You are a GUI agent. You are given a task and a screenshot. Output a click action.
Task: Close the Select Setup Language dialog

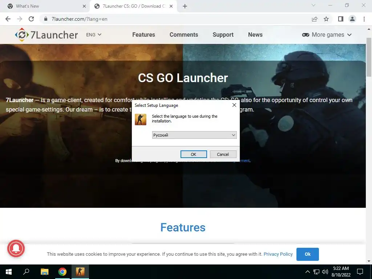point(234,105)
